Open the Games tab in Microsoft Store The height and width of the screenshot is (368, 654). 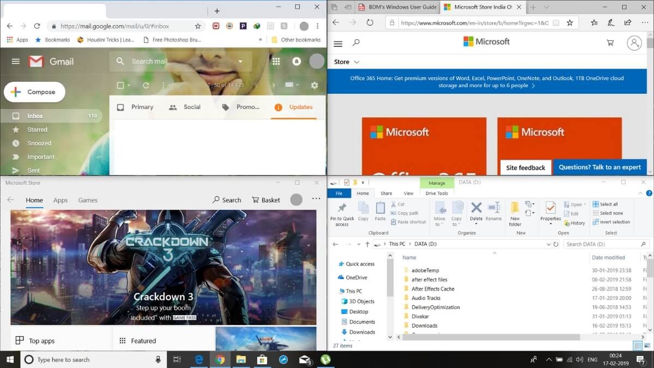(x=88, y=200)
